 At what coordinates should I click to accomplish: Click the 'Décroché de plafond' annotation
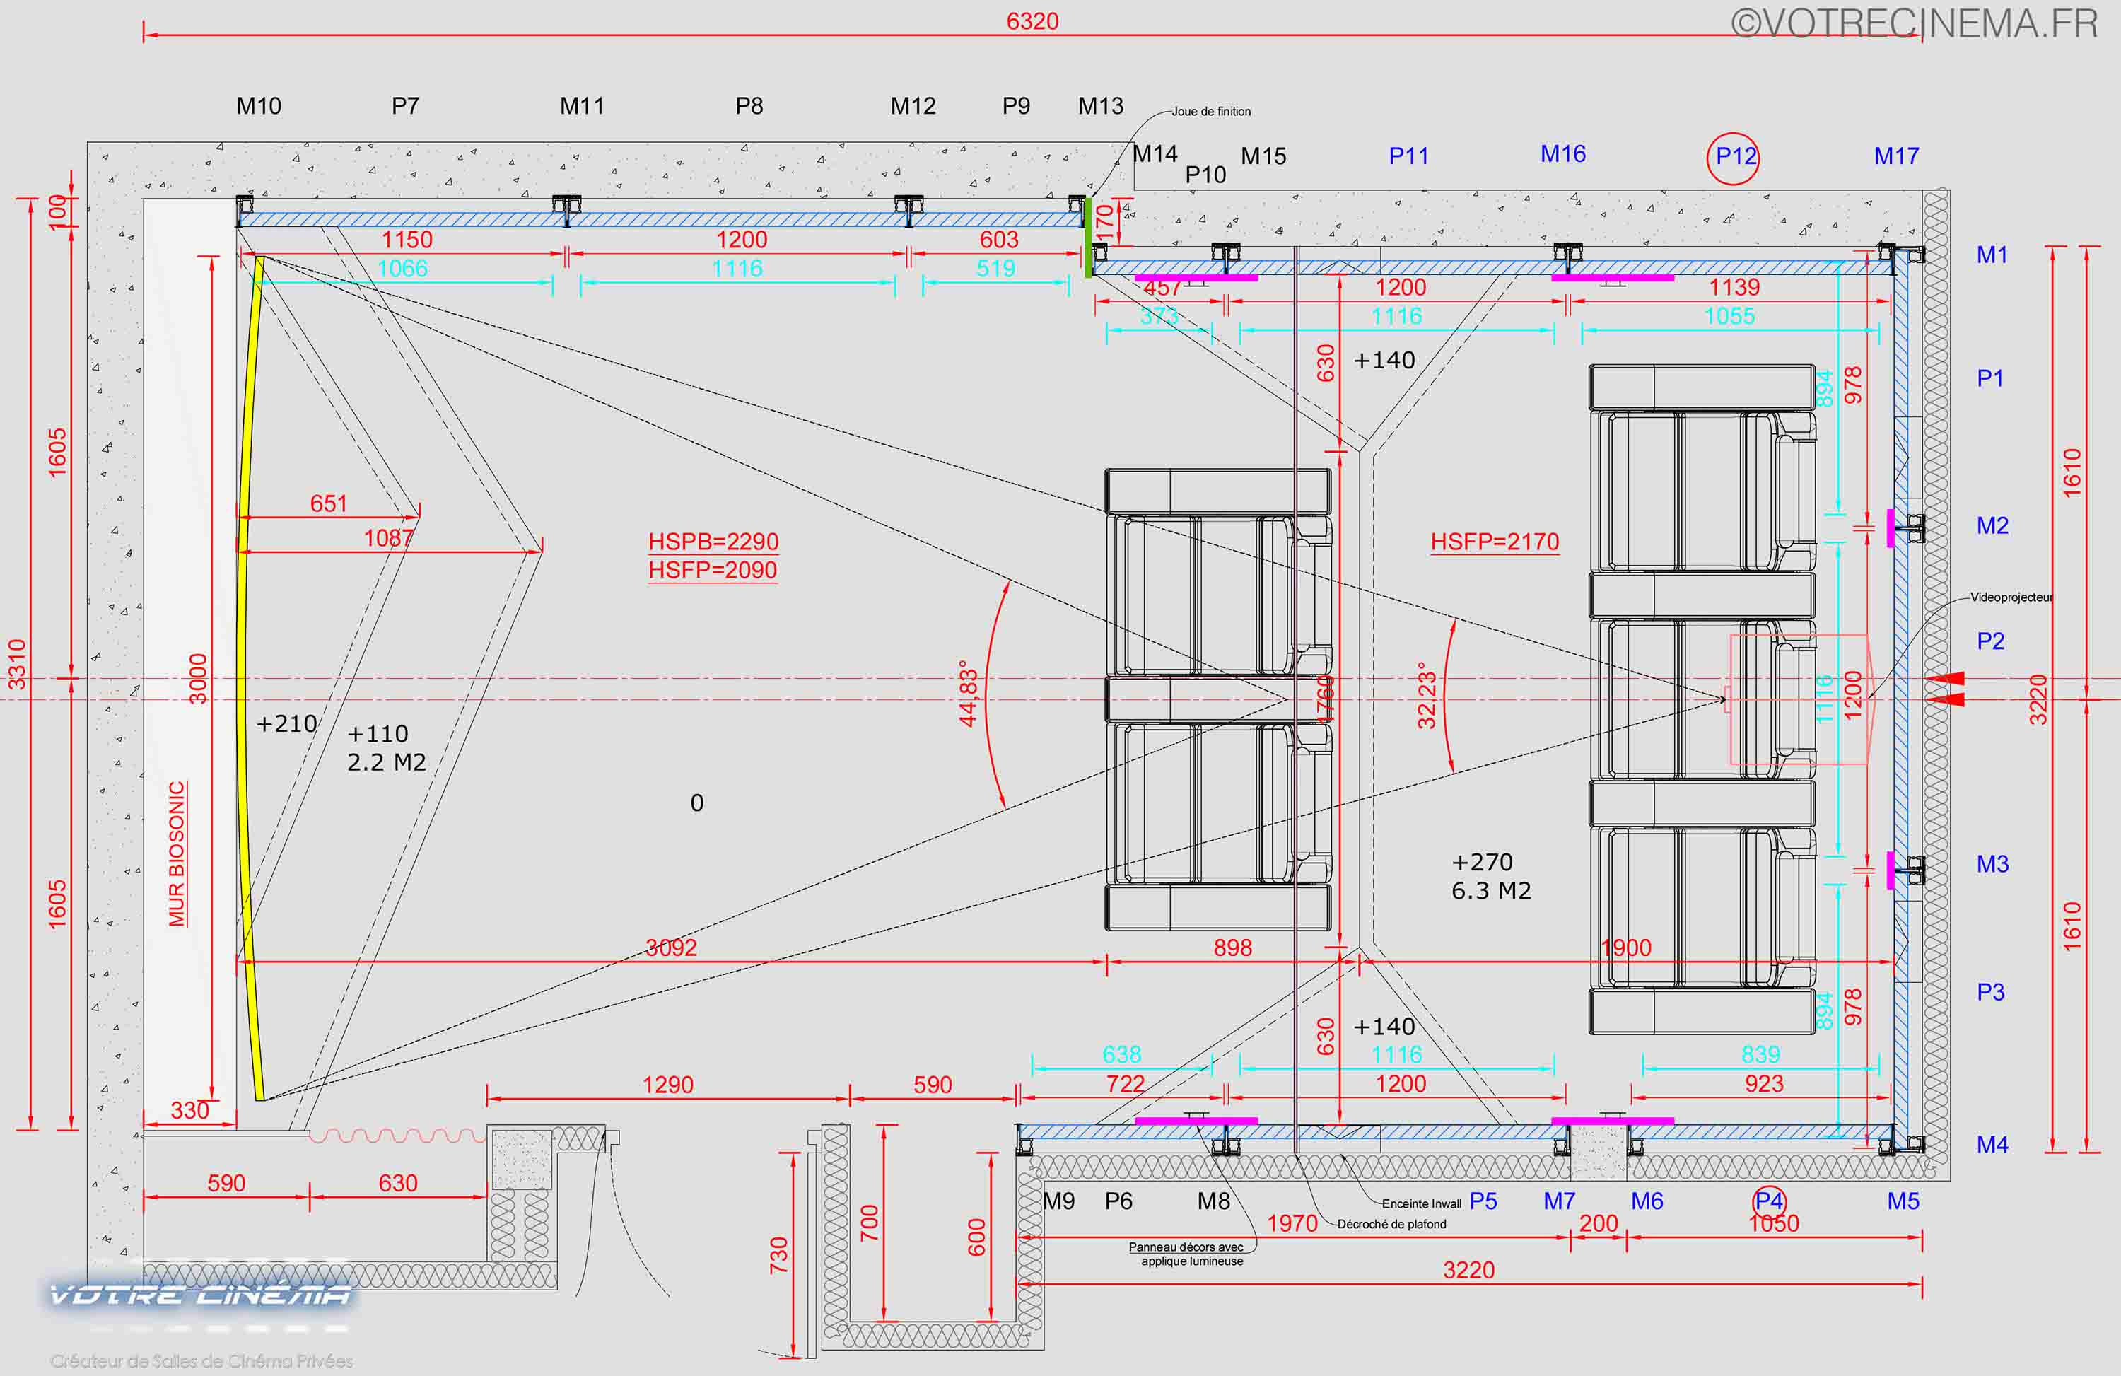1391,1223
